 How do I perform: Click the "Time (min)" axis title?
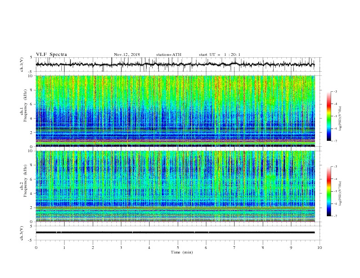(182, 252)
